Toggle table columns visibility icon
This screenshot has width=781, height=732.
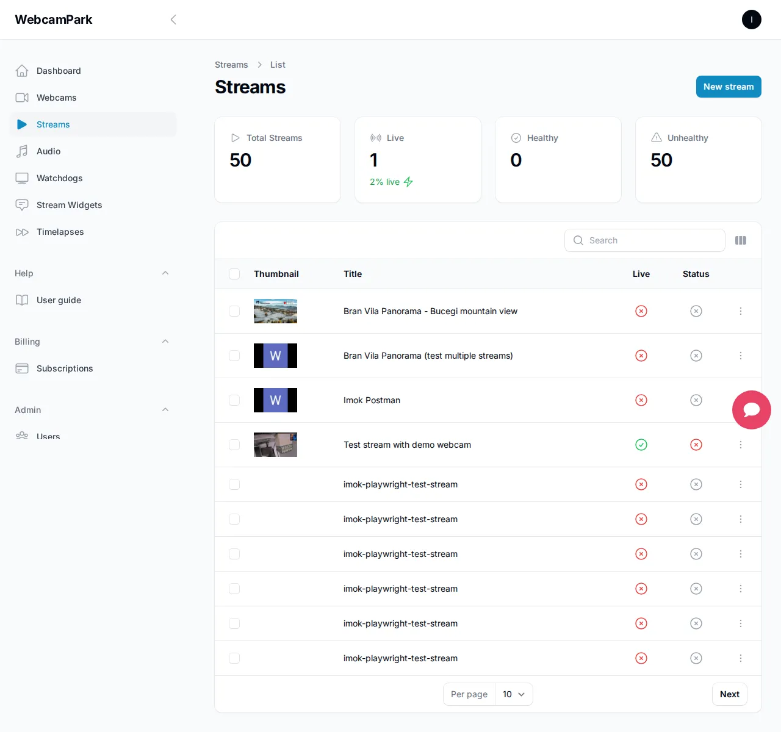(741, 240)
